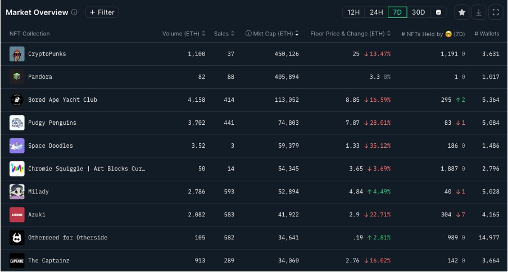Click Milady collection avatar

tap(17, 192)
